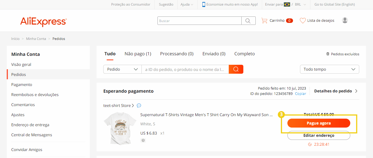Open Detalhes do pedido link

333,91
